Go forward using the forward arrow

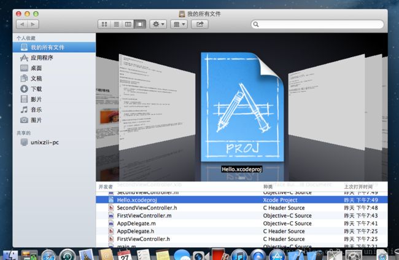[x=33, y=24]
